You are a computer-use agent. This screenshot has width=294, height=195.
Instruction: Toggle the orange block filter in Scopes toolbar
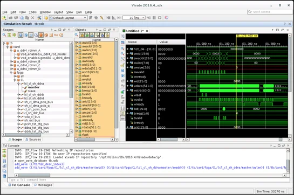[41, 35]
